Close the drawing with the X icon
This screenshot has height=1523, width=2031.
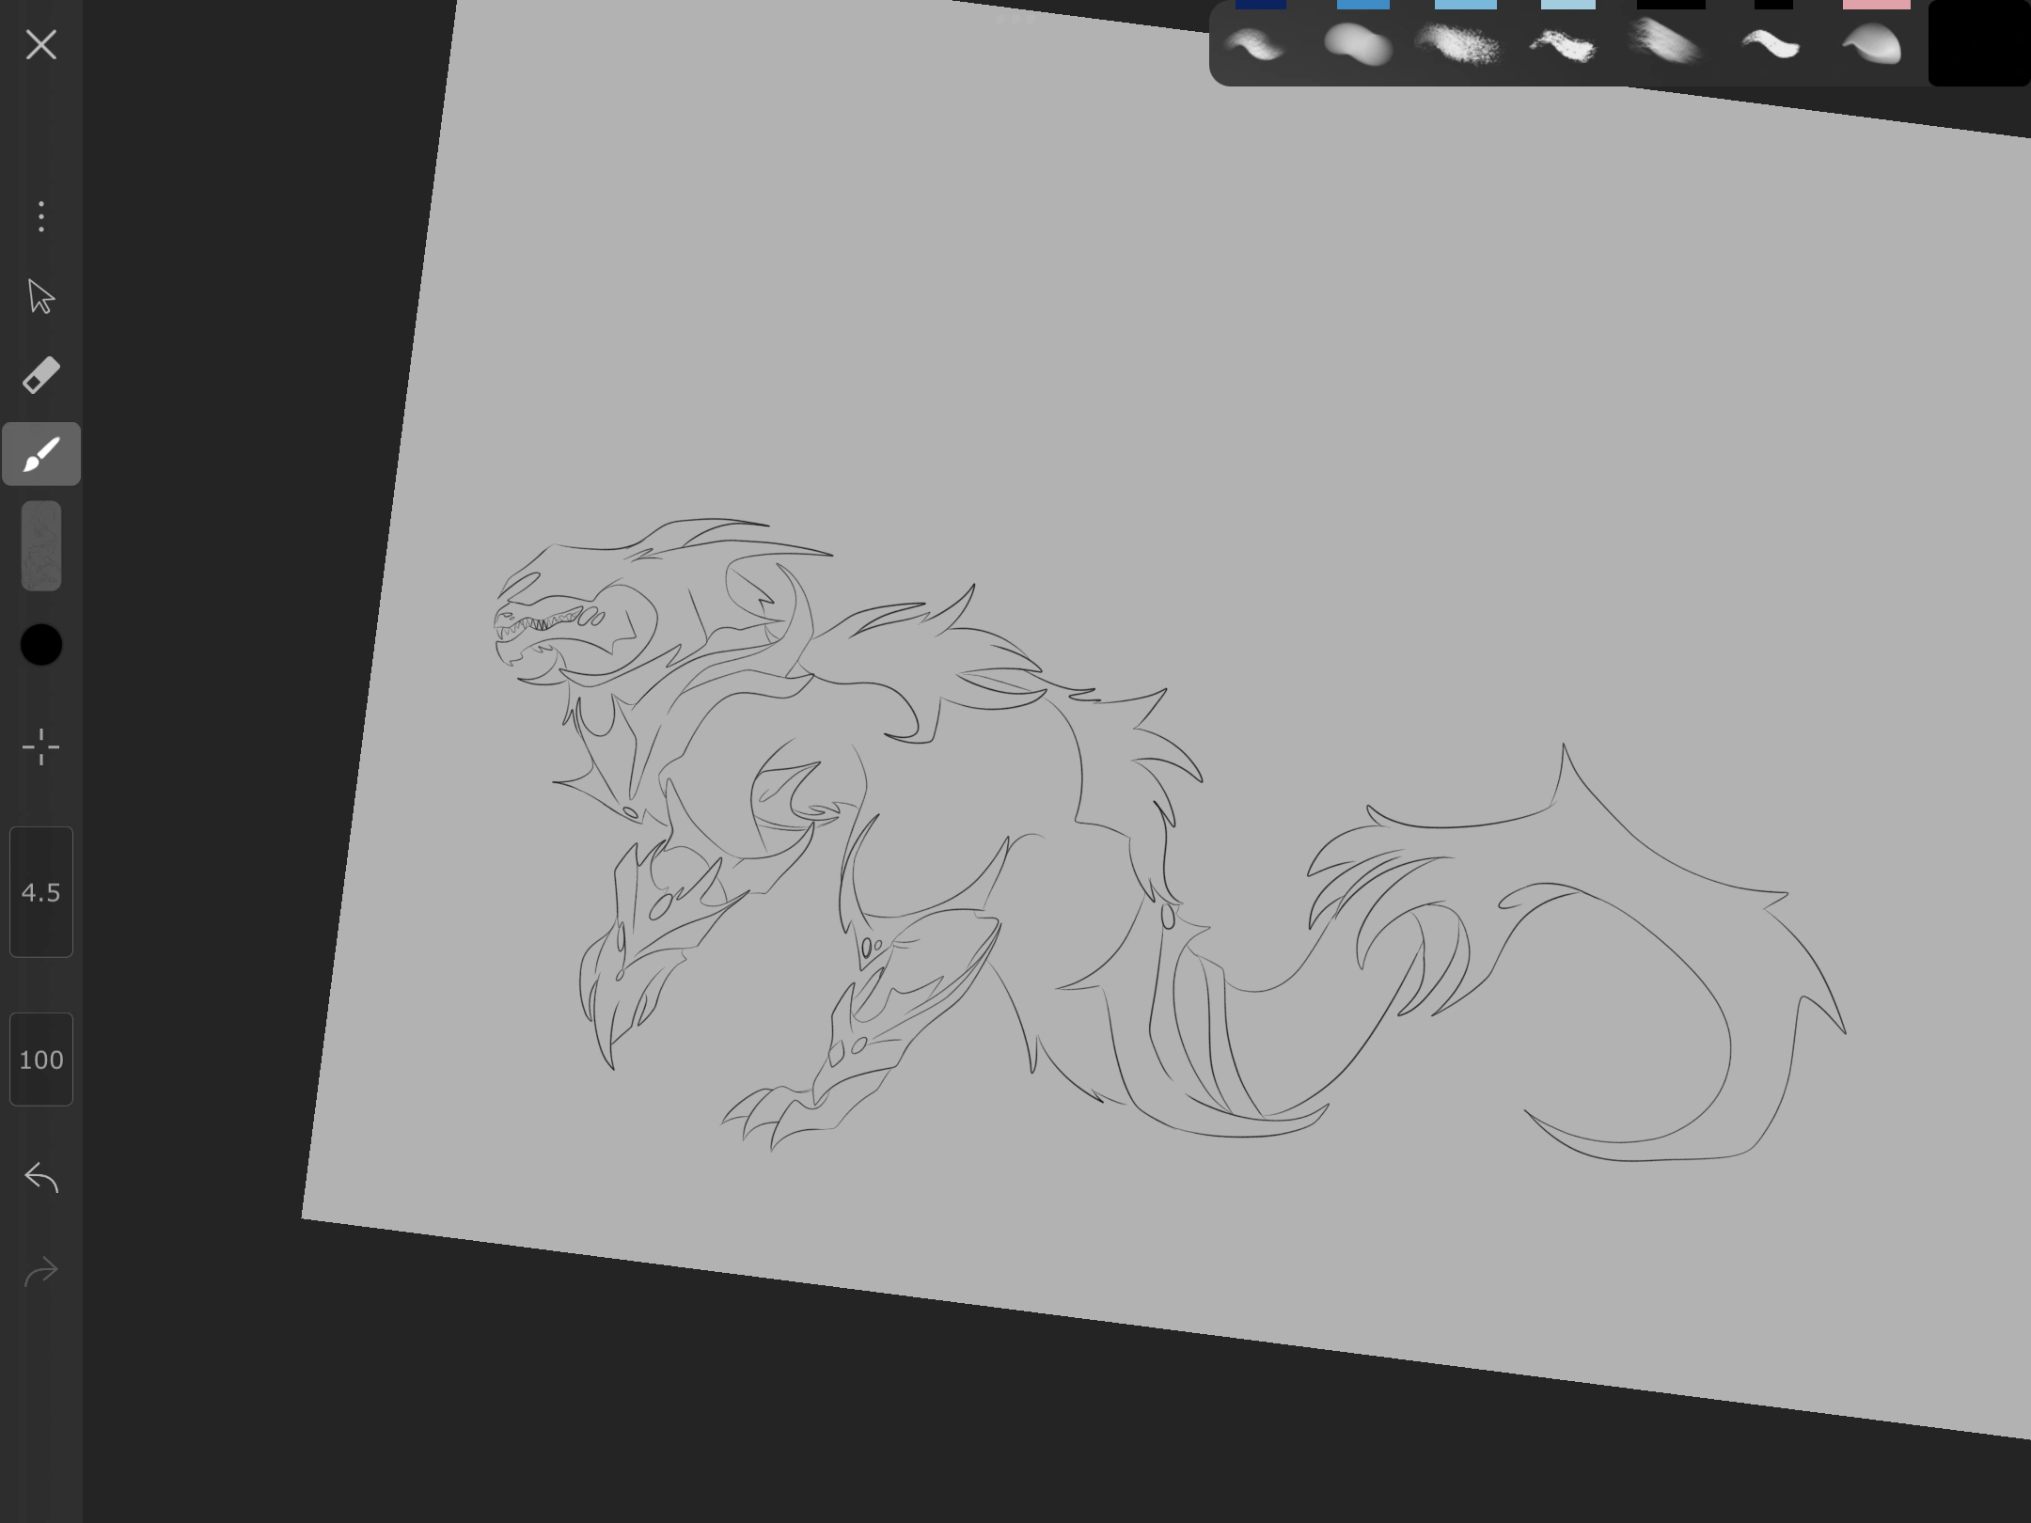[x=41, y=44]
